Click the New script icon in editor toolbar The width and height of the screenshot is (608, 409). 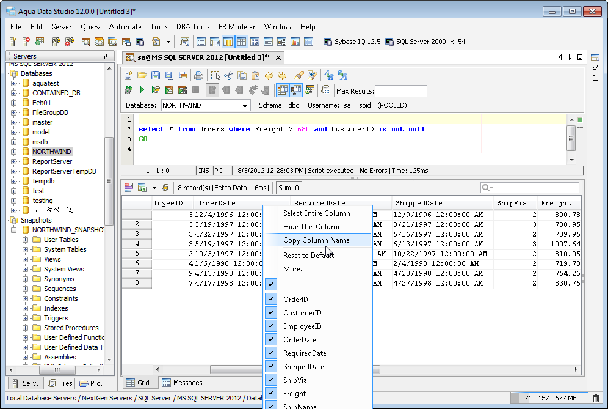[x=128, y=75]
